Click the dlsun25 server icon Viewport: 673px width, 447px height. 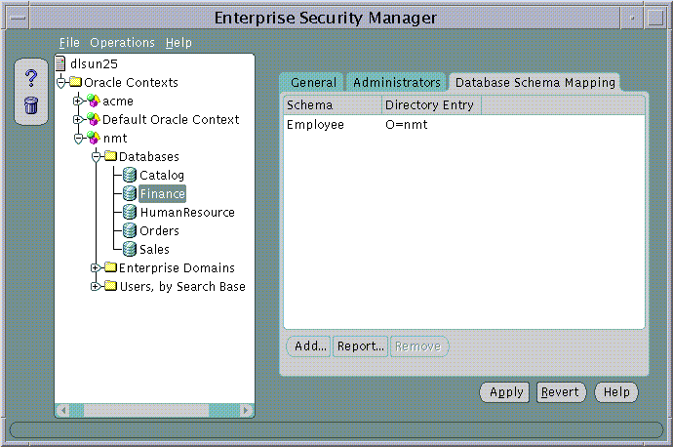click(61, 64)
